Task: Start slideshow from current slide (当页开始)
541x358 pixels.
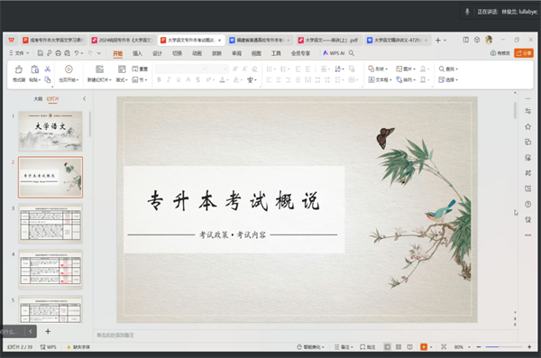Action: click(x=69, y=73)
